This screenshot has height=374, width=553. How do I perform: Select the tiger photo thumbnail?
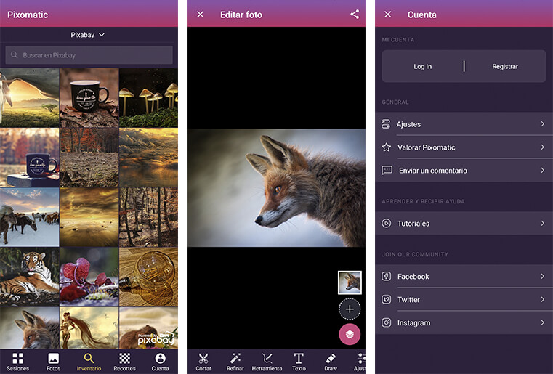click(x=30, y=277)
